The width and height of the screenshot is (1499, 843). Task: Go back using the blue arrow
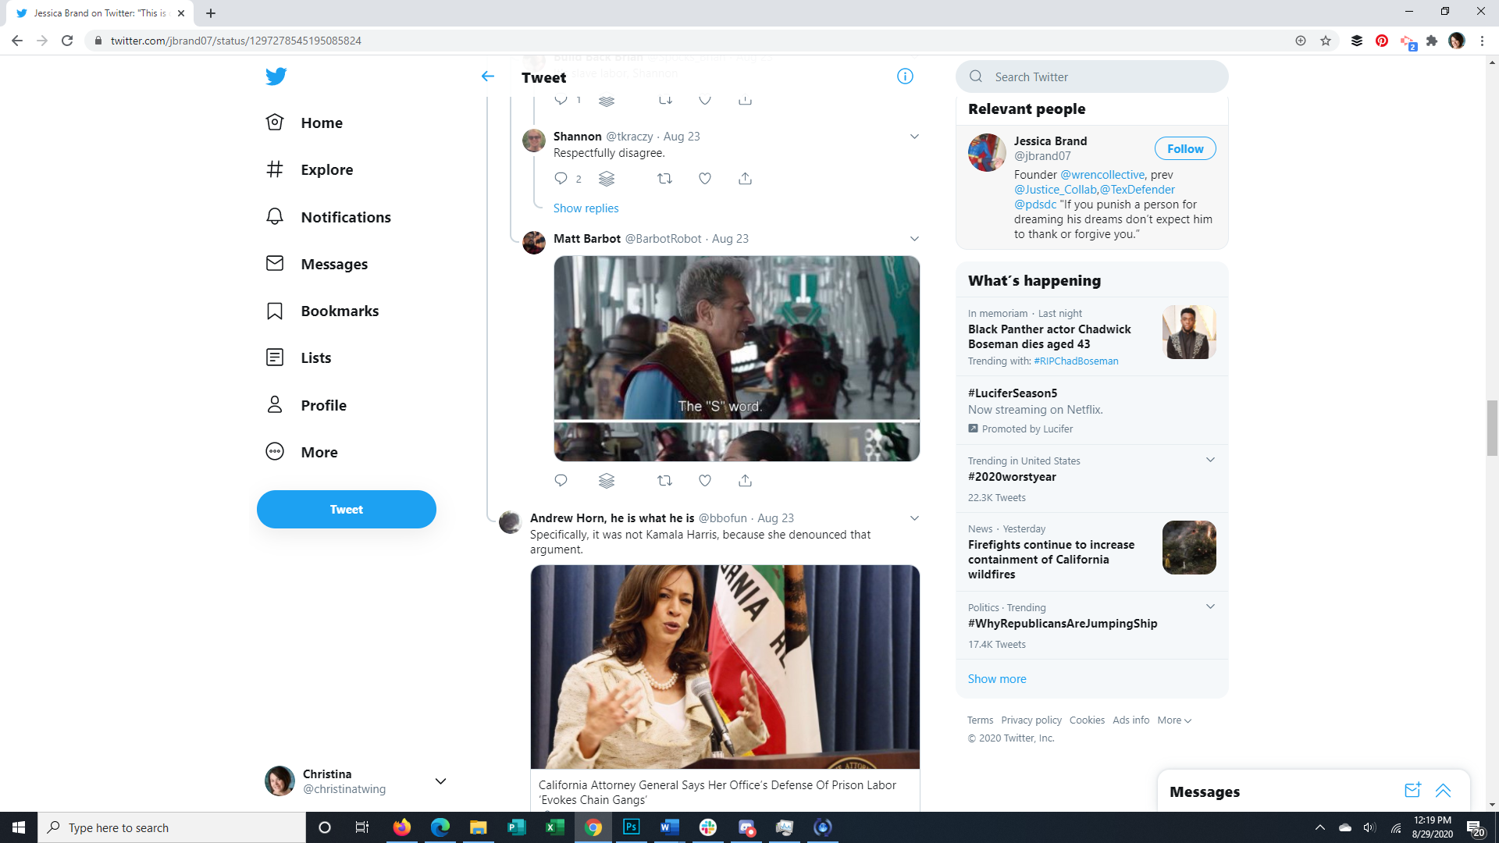(x=488, y=76)
